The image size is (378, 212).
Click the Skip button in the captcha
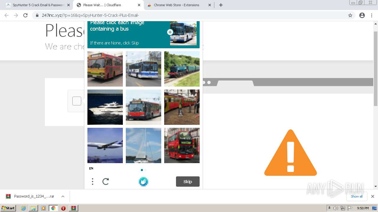[188, 182]
